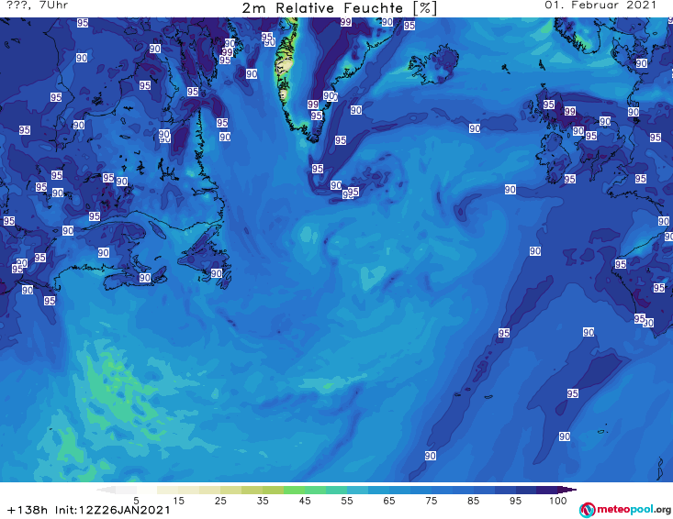673x519 pixels.
Task: Click the legend value 75
Action: (432, 501)
